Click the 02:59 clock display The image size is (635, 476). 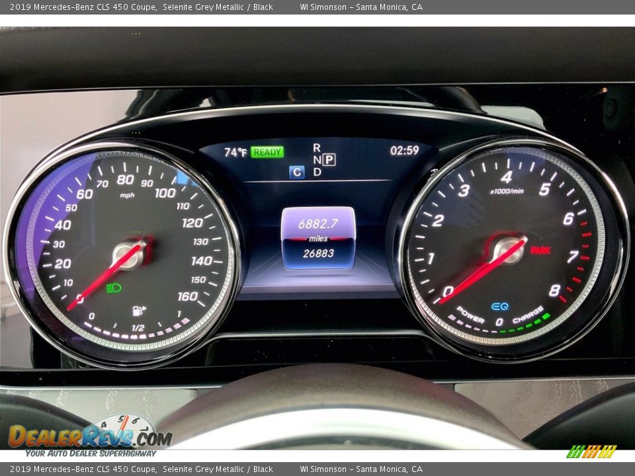[x=405, y=151]
